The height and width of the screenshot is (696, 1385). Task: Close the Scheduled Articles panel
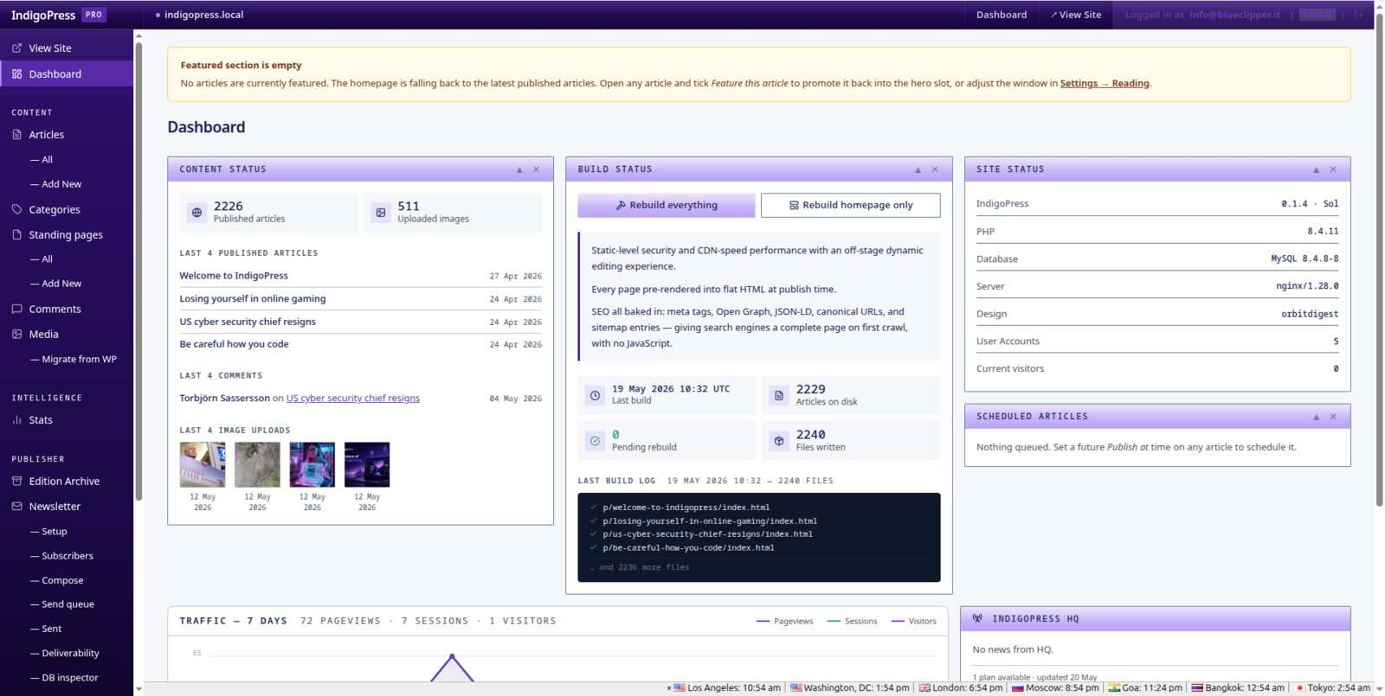click(1333, 417)
